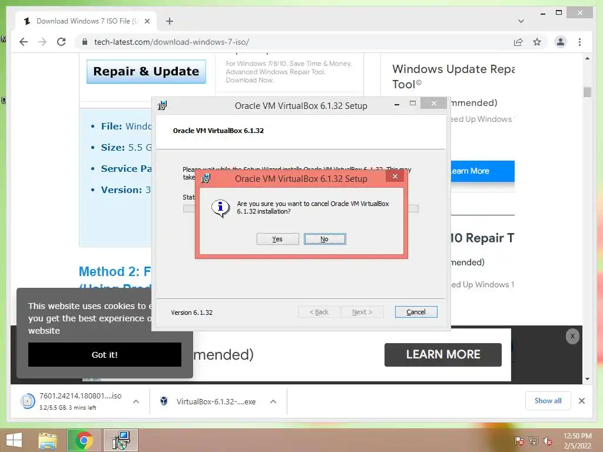The height and width of the screenshot is (452, 603).
Task: Open the Windows Start button
Action: click(14, 440)
